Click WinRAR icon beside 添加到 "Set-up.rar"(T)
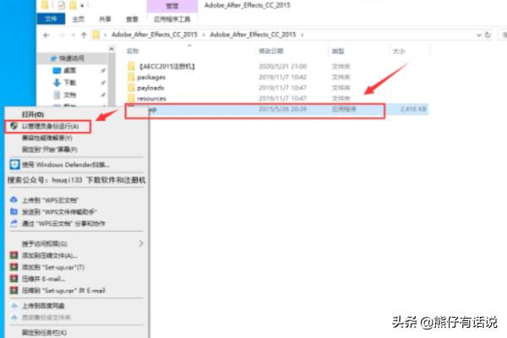The height and width of the screenshot is (338, 507). coord(14,267)
